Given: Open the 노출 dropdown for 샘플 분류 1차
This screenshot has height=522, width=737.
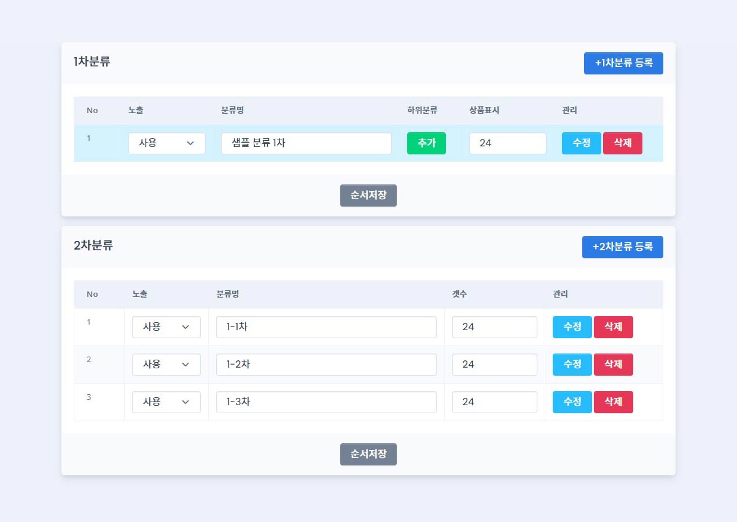Looking at the screenshot, I should point(166,143).
